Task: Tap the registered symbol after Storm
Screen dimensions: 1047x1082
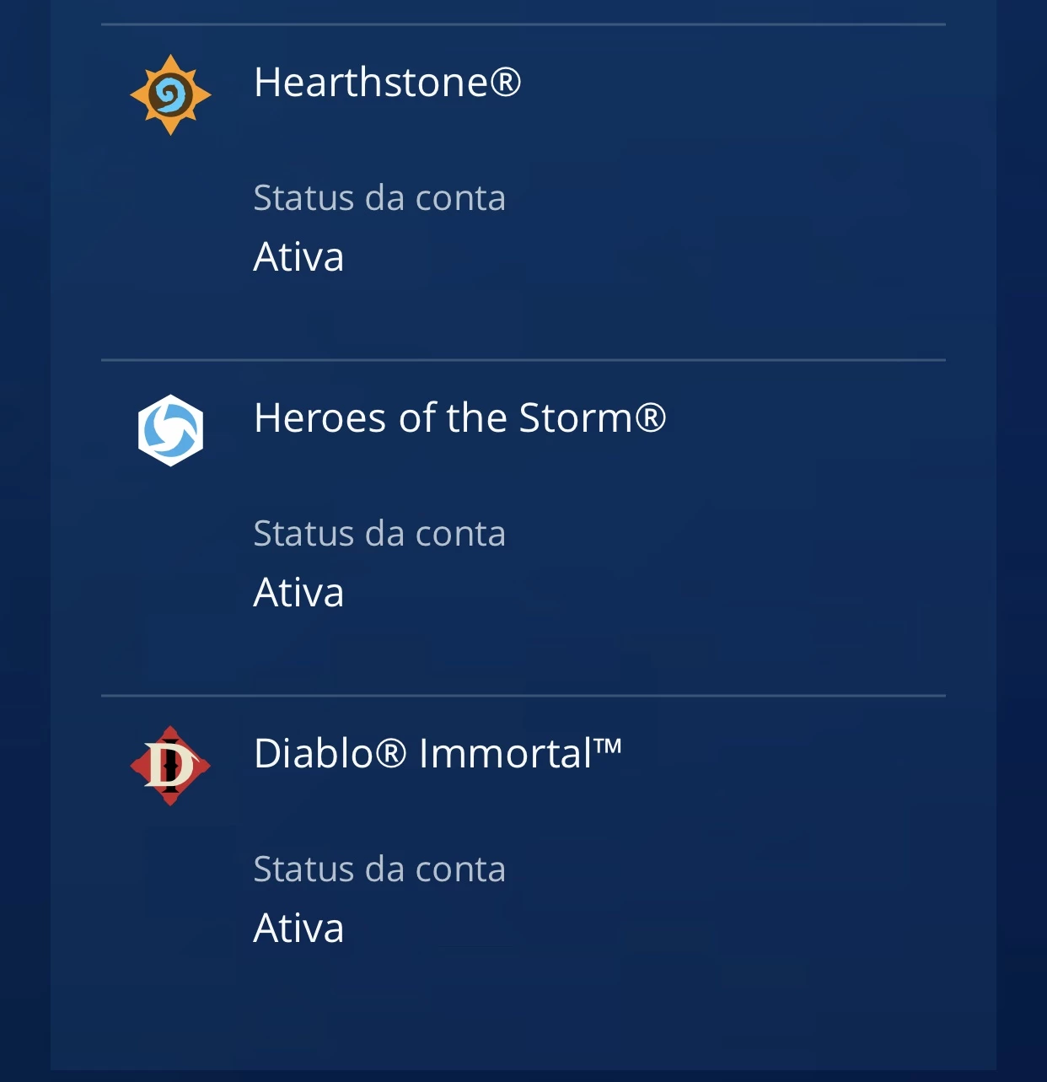Action: coord(651,417)
